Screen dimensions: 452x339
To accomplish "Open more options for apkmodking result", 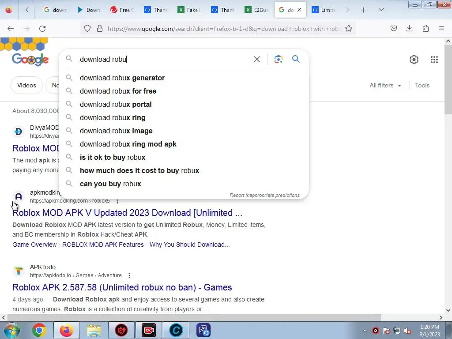I will pos(117,201).
